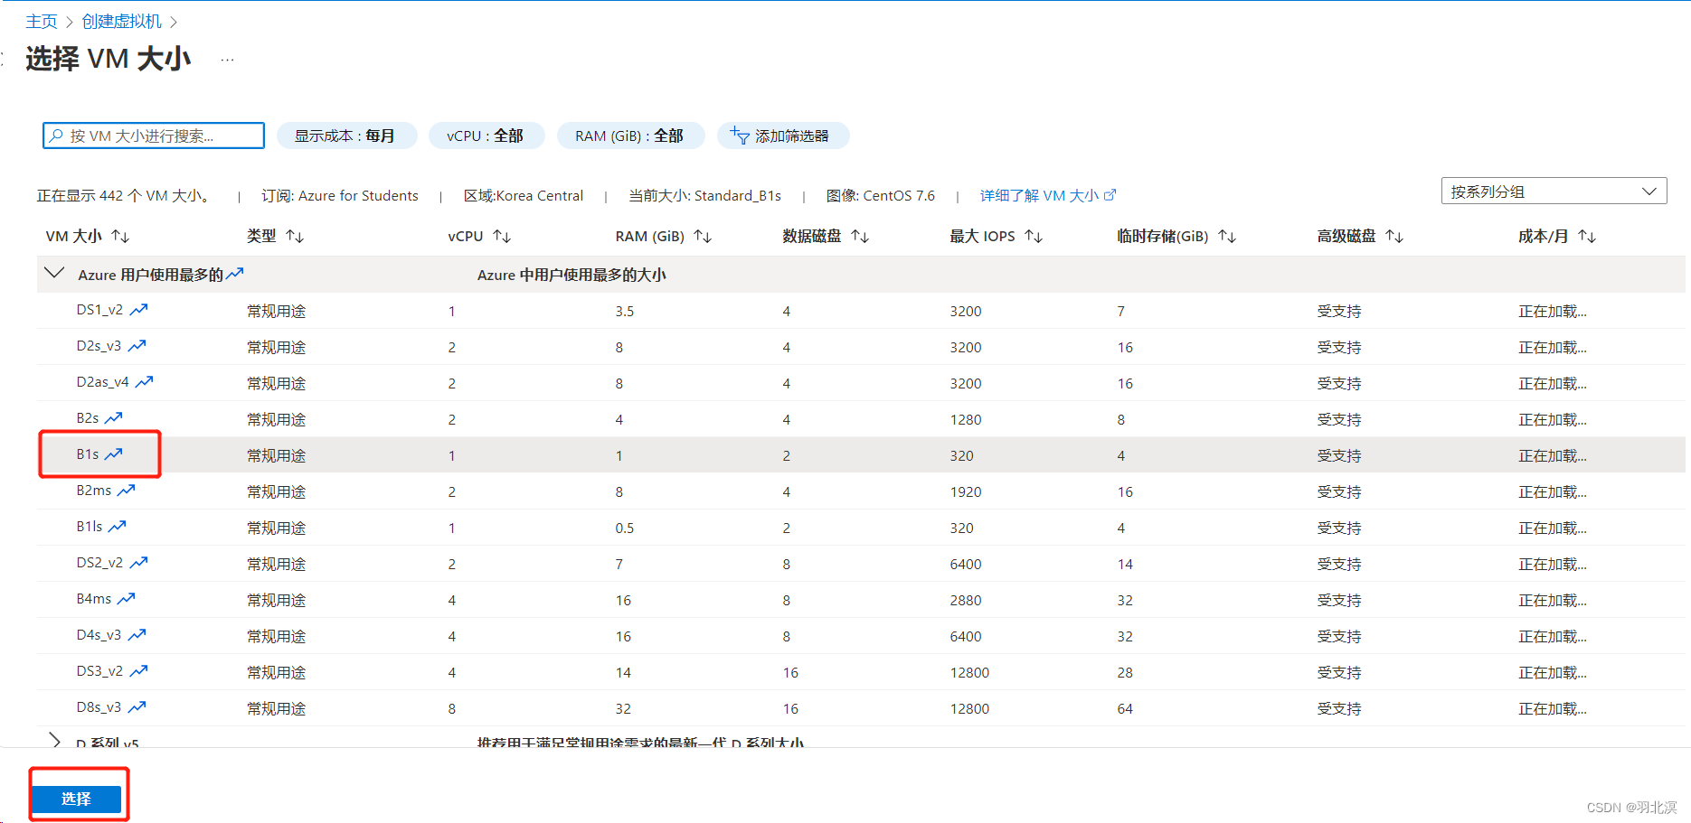
Task: Click 受支持 in the B4ms row
Action: tap(1339, 601)
